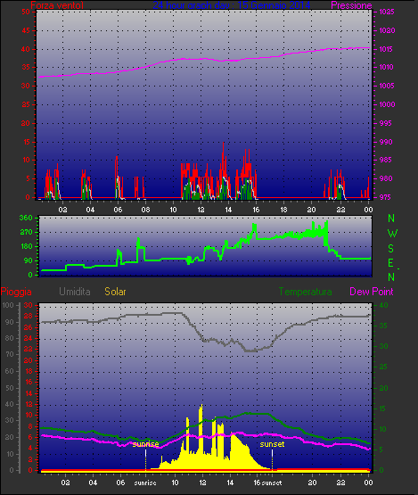This screenshot has height=495, width=418.
Task: Click the 1015 pressure axis value
Action: [387, 49]
